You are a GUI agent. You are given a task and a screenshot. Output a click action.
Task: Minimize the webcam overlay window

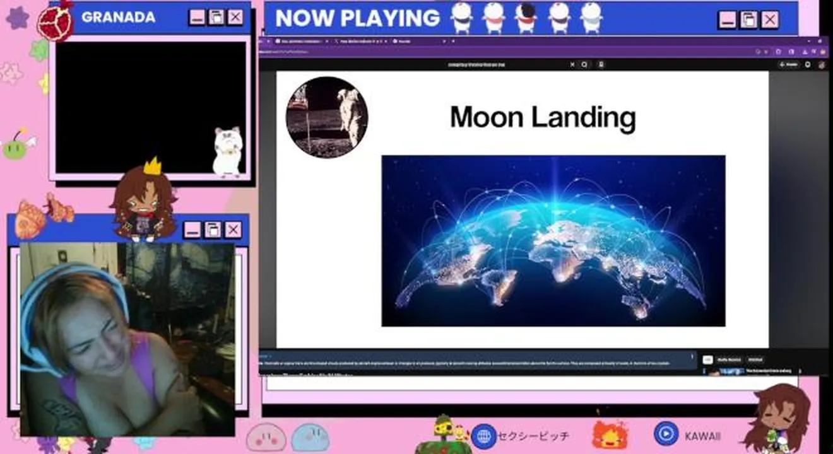coord(193,230)
